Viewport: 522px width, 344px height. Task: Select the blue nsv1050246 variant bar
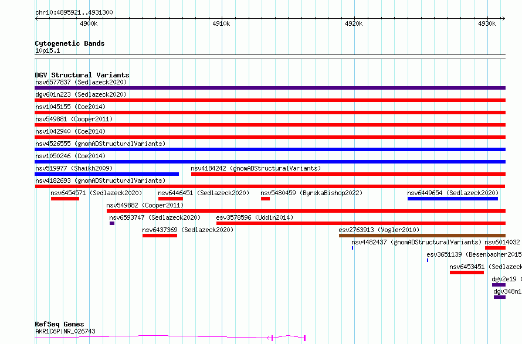pos(270,162)
